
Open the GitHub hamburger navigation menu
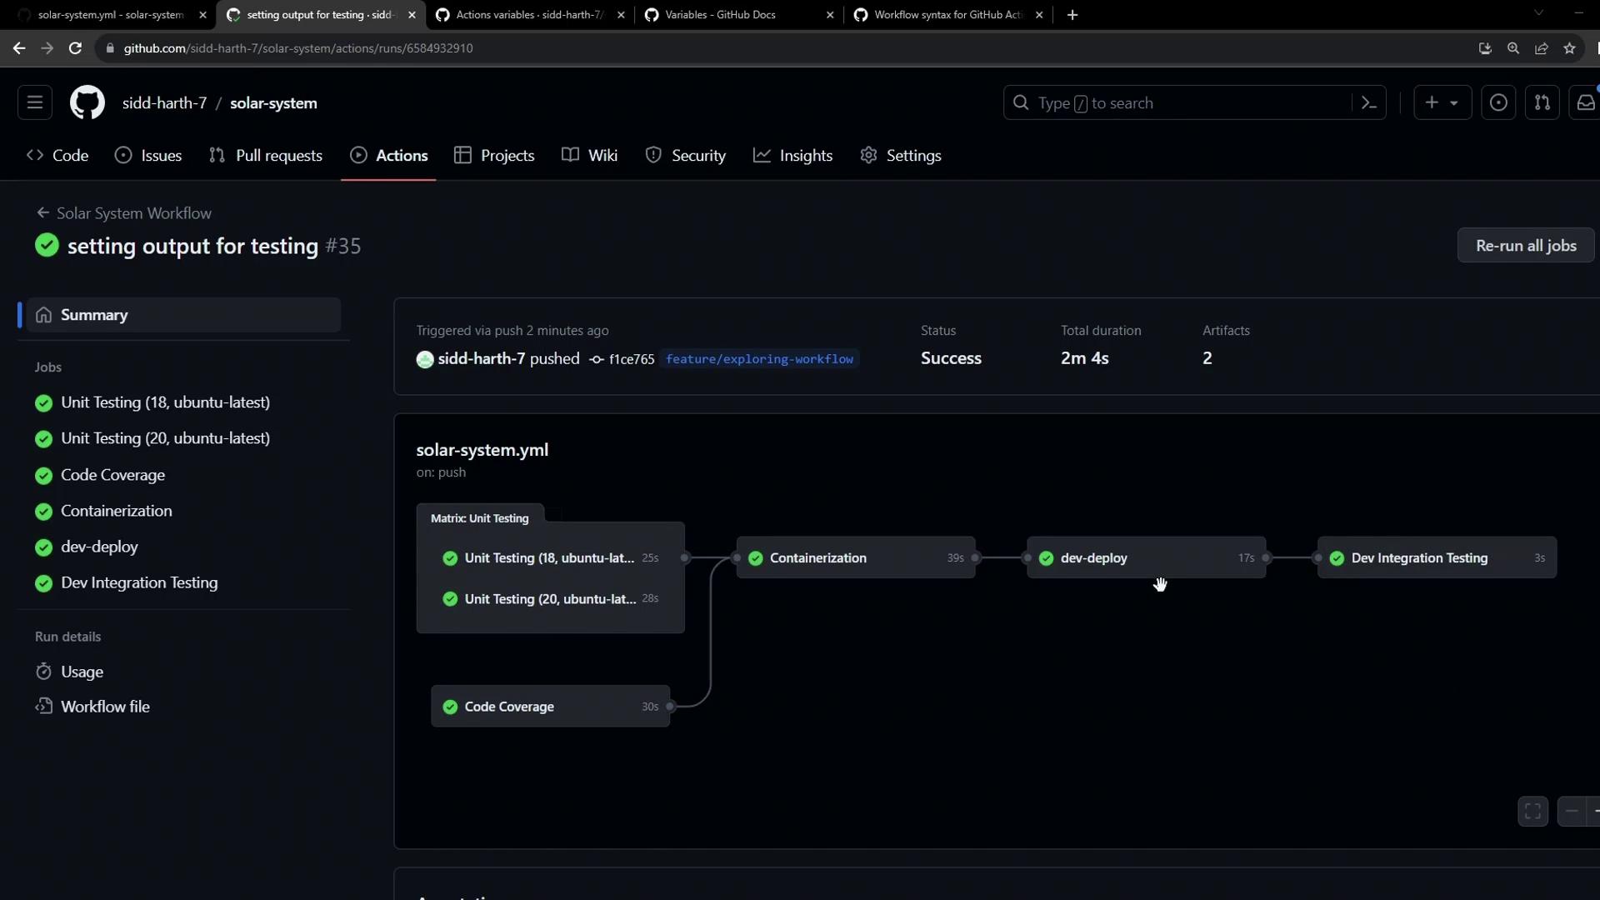[35, 102]
